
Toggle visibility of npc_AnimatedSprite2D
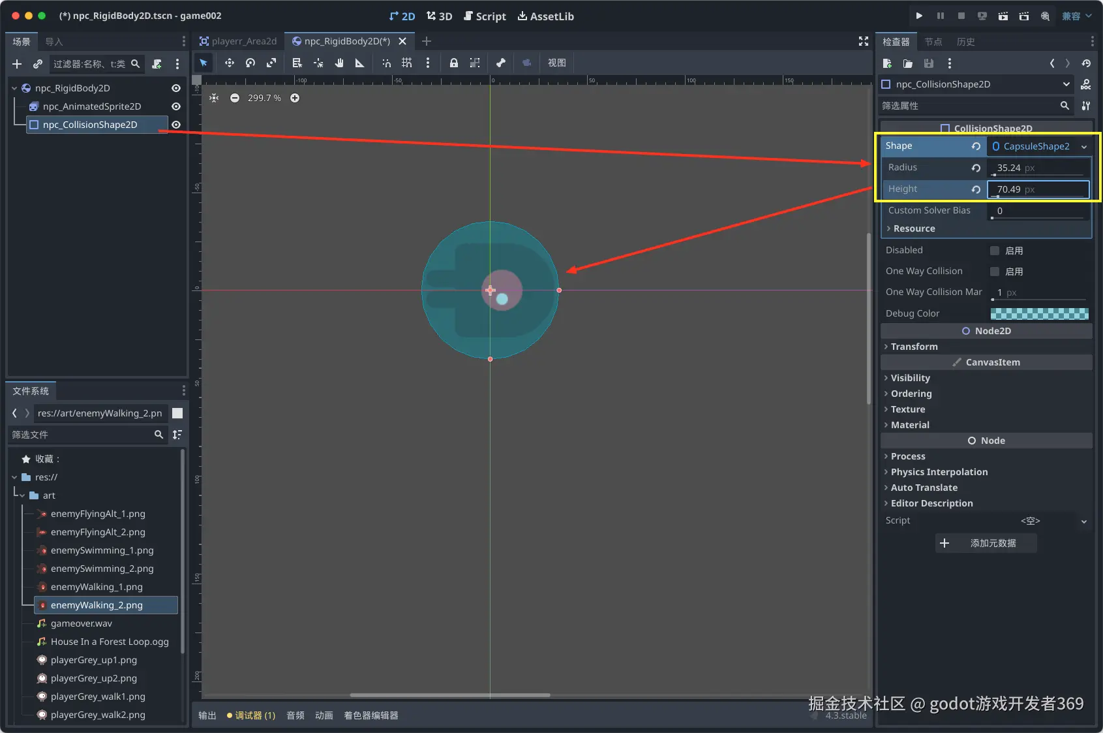[176, 106]
